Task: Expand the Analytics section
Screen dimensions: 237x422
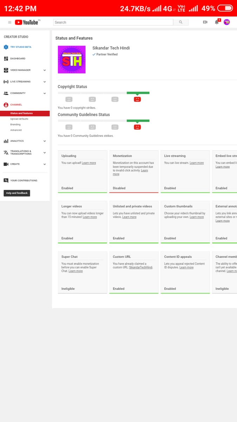Action: 45,141
